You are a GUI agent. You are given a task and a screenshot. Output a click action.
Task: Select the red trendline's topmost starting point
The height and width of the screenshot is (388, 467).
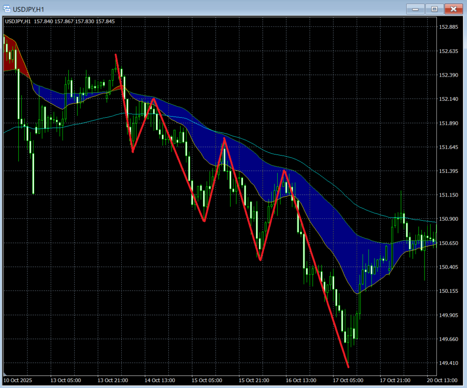[x=116, y=55]
